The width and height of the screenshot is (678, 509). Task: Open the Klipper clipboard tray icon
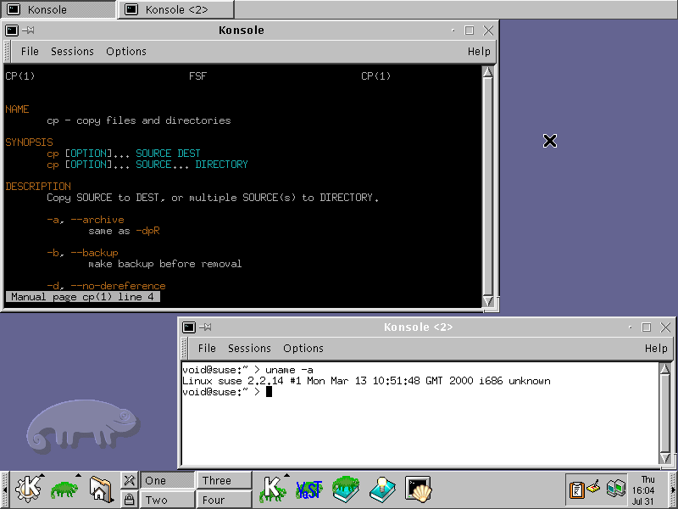tap(576, 490)
